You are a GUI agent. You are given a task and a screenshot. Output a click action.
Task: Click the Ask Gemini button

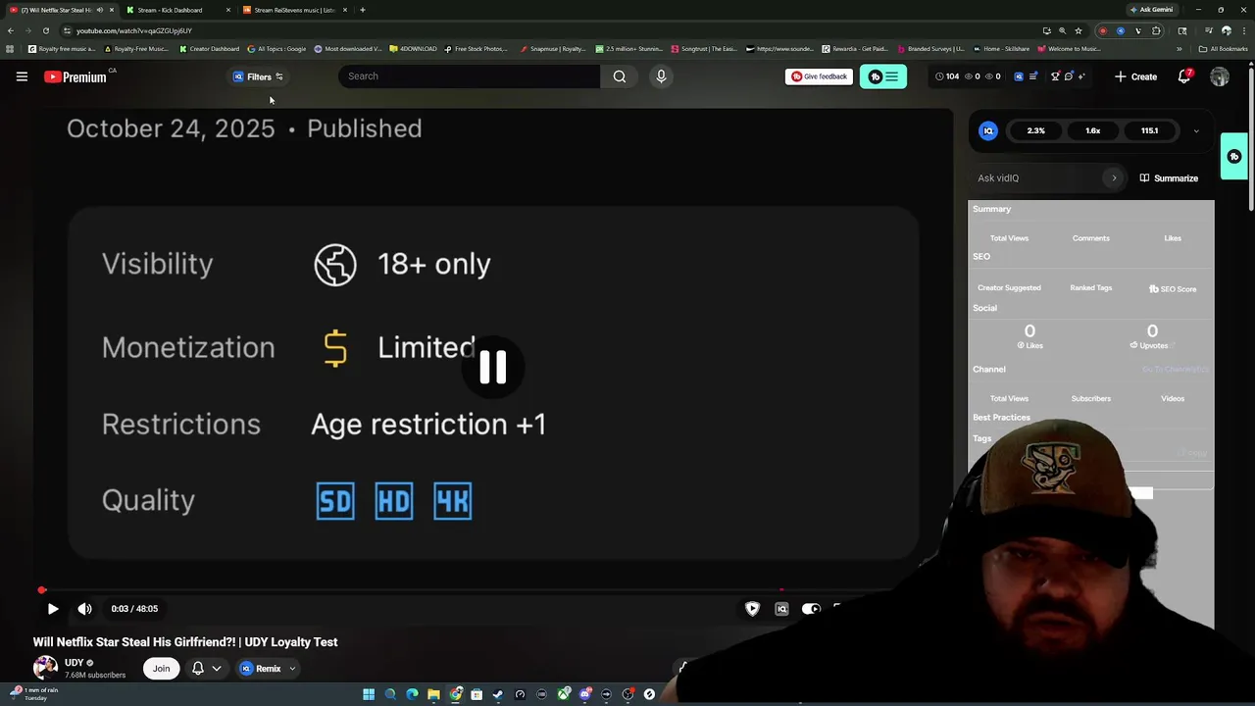(x=1151, y=10)
